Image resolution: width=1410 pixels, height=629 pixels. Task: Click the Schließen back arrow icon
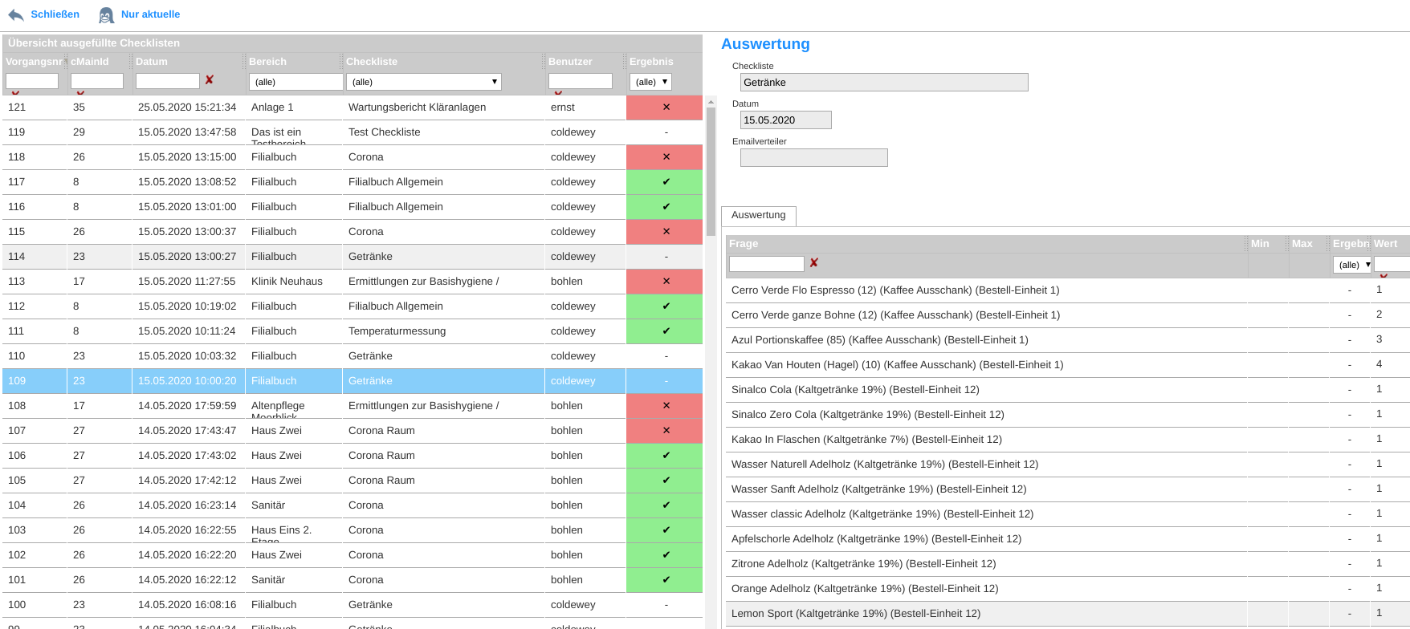tap(16, 15)
